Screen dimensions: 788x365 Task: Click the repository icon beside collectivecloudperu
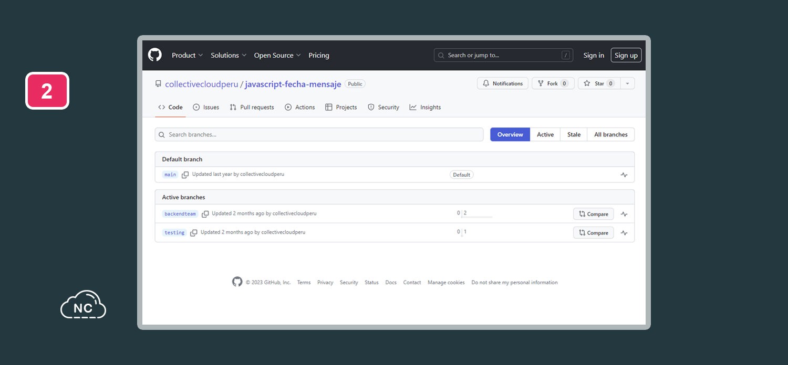[x=158, y=84]
